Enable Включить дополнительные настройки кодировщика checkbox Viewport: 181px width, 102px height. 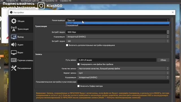(67, 45)
